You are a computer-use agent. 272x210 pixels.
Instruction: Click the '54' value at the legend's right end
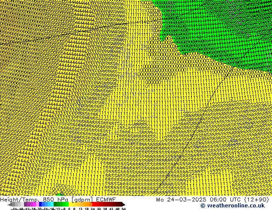click(124, 209)
